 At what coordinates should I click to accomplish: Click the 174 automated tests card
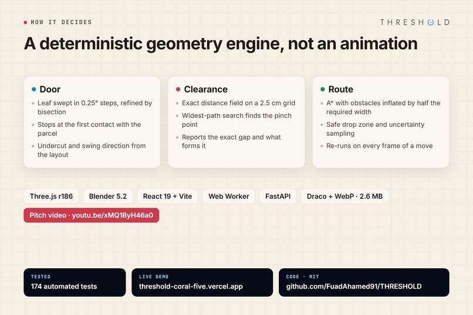pyautogui.click(x=75, y=283)
